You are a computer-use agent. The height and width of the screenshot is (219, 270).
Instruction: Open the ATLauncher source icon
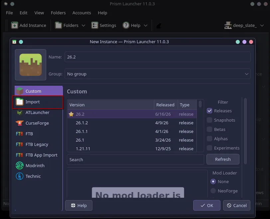coord(20,113)
